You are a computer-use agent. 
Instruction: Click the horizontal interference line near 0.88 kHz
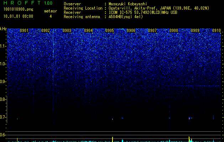[x=196, y=86]
